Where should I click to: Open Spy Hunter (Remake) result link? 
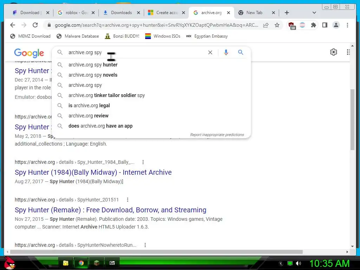[110, 210]
